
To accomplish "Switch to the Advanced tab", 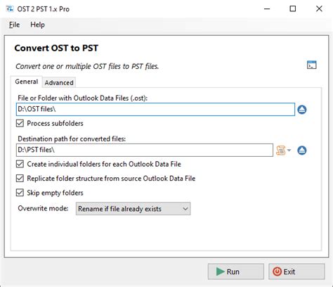I will (59, 82).
